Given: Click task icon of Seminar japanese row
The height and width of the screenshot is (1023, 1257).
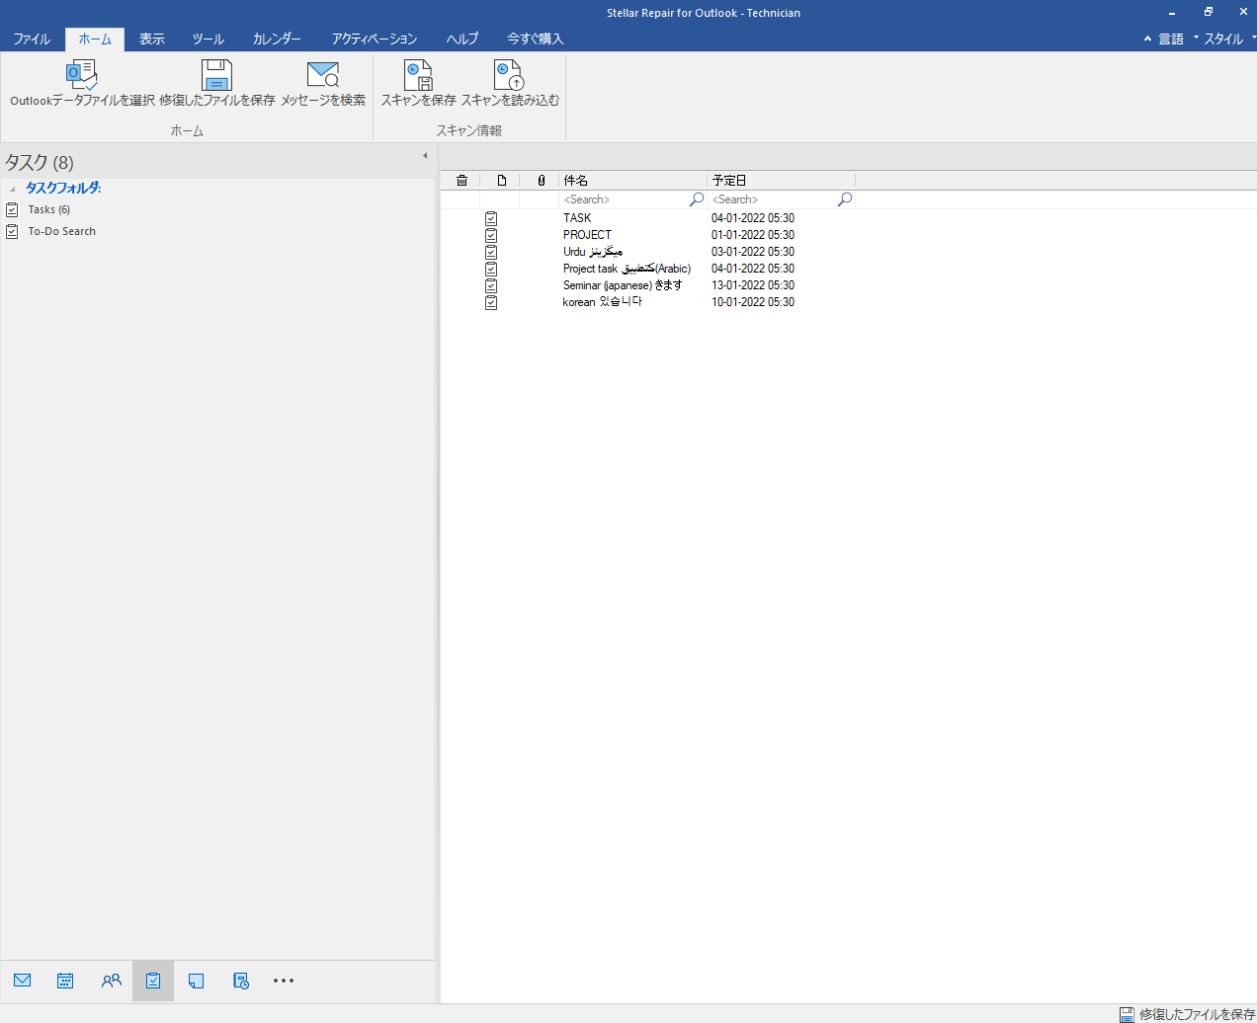Looking at the screenshot, I should [x=491, y=285].
